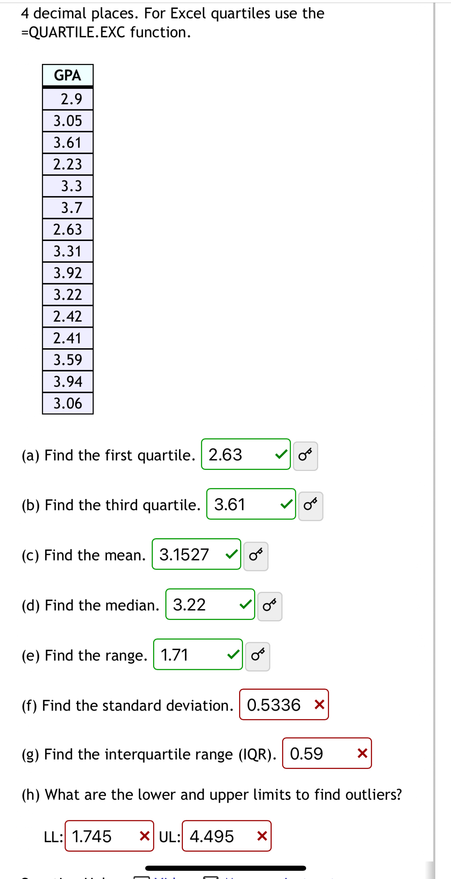Click the answer key icon for first quartile
451x879 pixels.
click(305, 455)
